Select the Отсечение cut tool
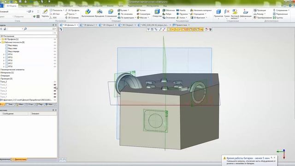This screenshot has width=295, height=166. click(x=169, y=18)
